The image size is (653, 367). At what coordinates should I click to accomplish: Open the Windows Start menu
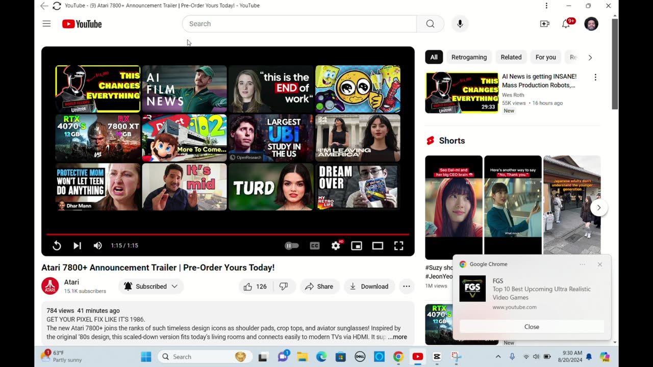point(146,357)
